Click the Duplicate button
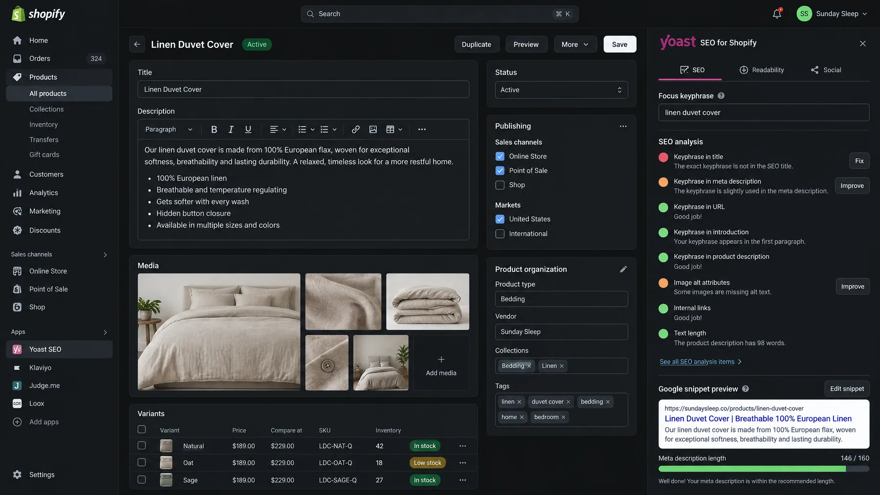The height and width of the screenshot is (495, 880). point(476,45)
